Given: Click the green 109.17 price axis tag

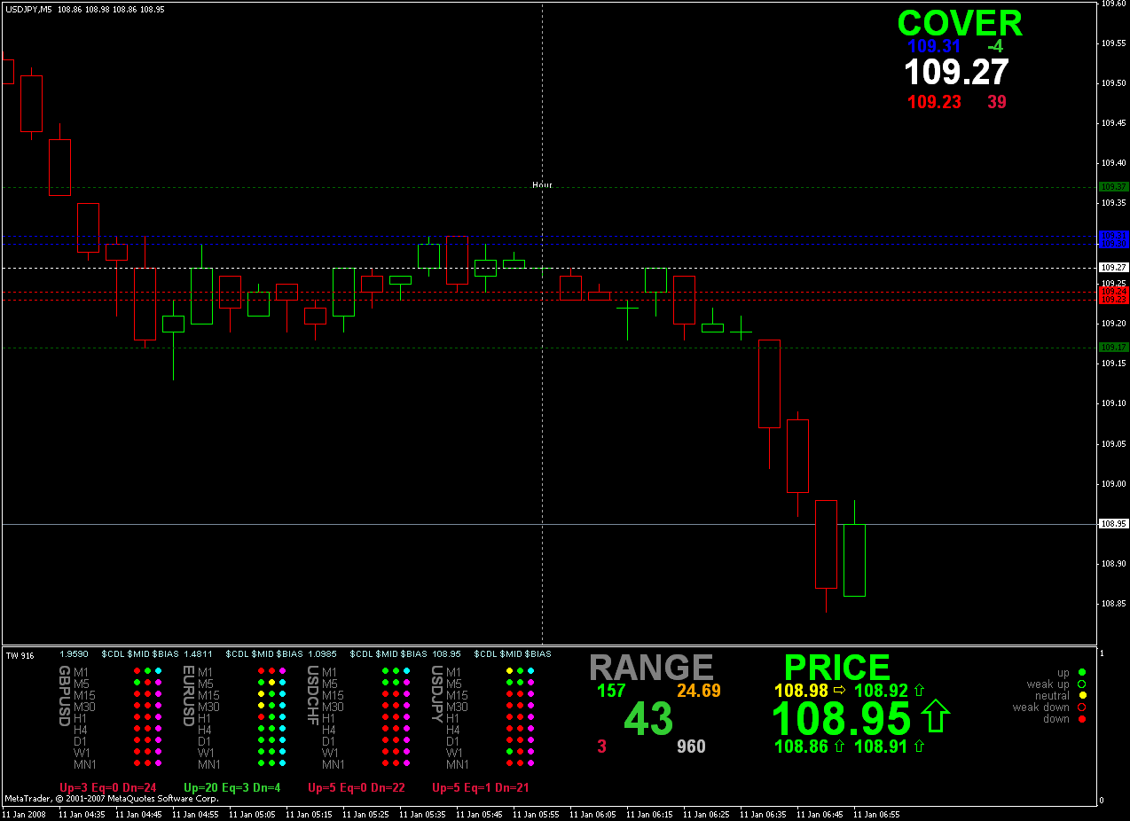Looking at the screenshot, I should coord(1113,348).
